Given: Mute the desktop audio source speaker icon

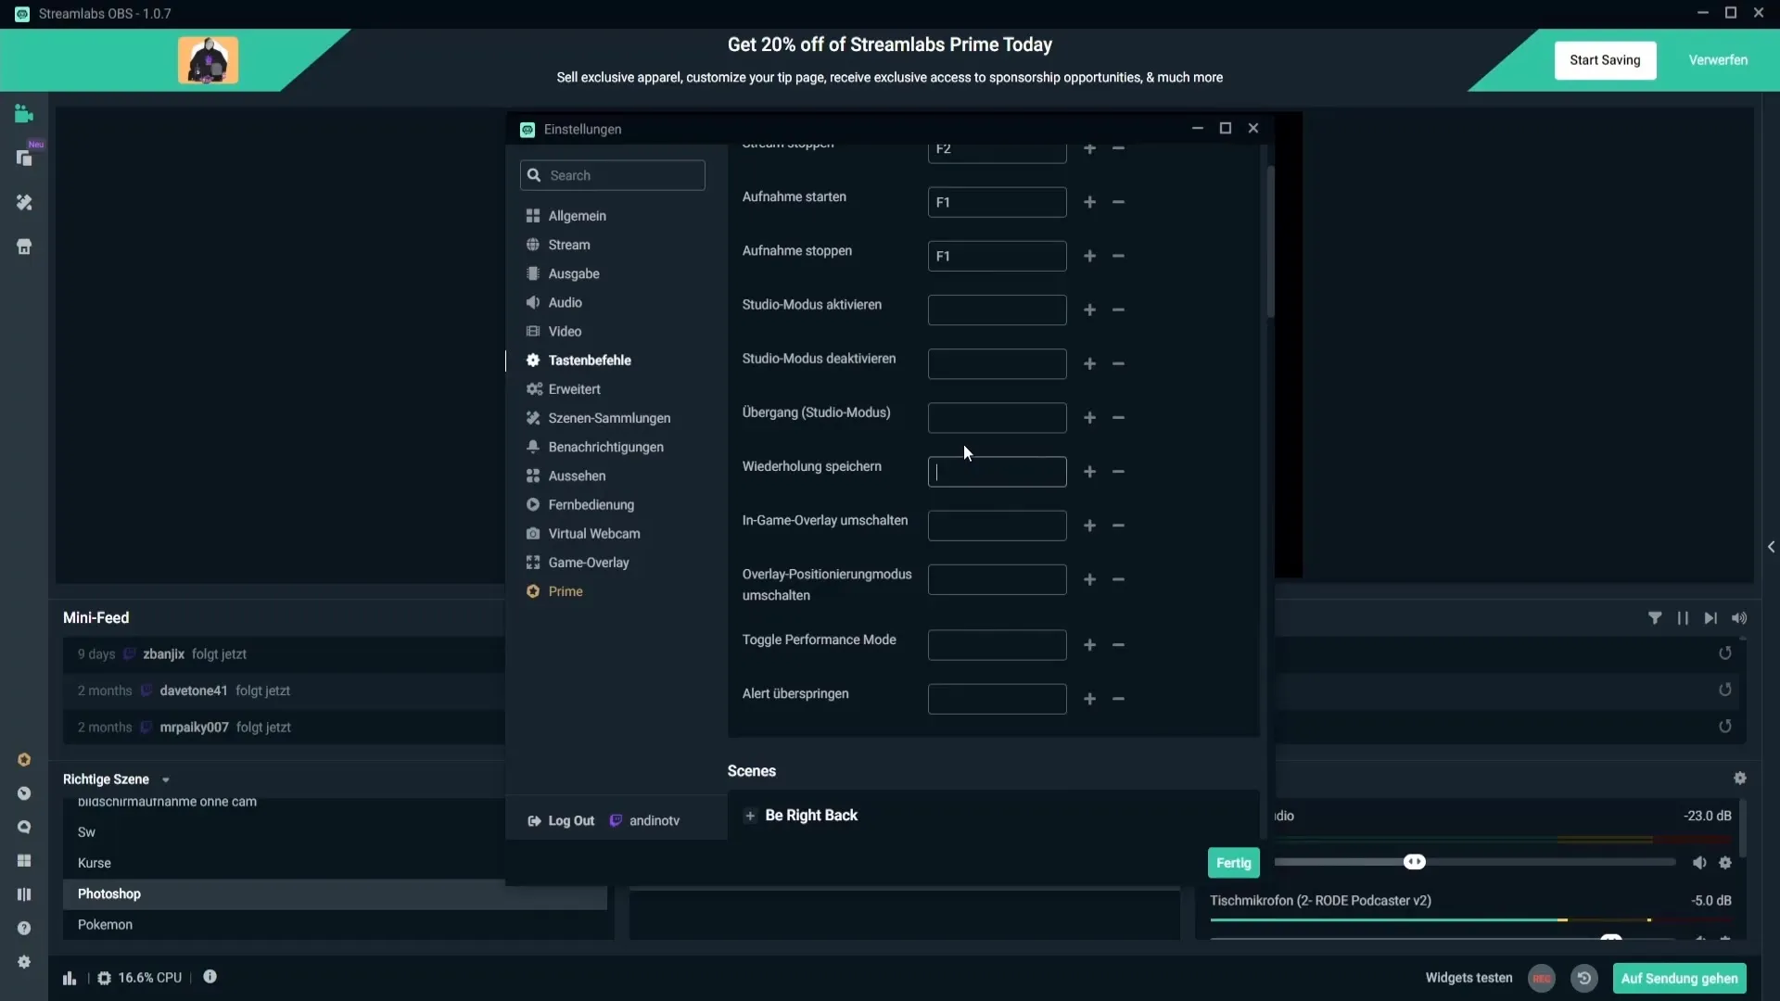Looking at the screenshot, I should pos(1699,863).
